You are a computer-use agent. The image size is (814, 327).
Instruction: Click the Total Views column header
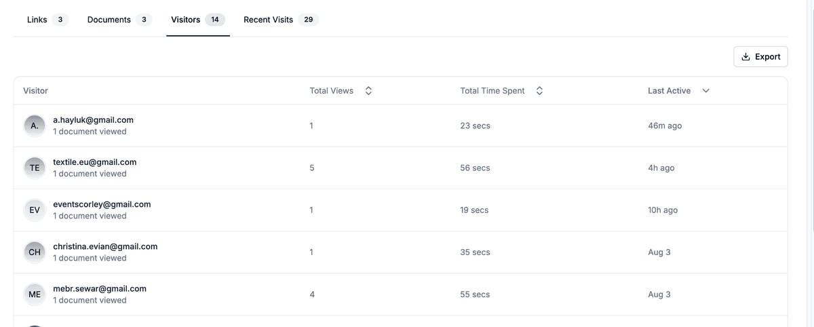tap(332, 91)
